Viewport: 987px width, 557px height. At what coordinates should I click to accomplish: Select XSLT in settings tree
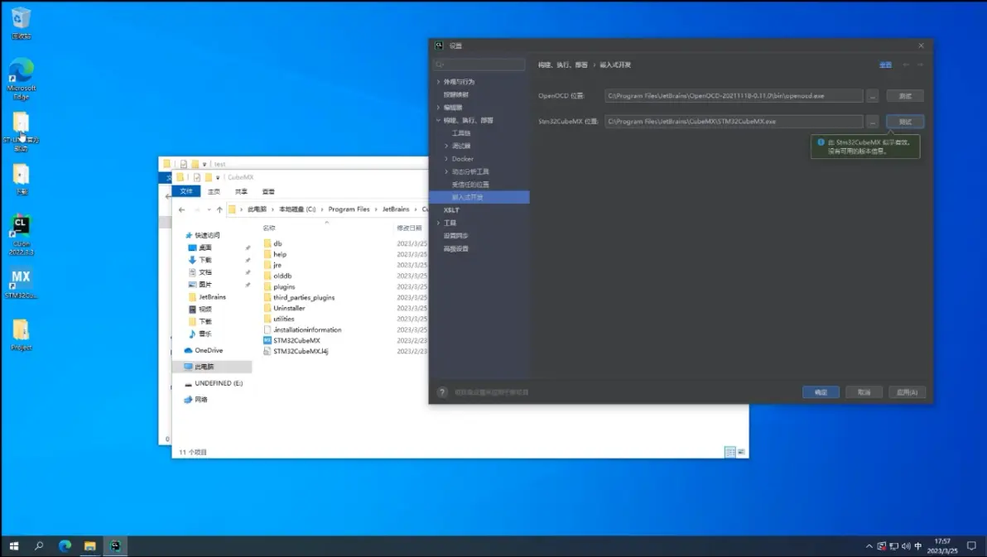[451, 210]
